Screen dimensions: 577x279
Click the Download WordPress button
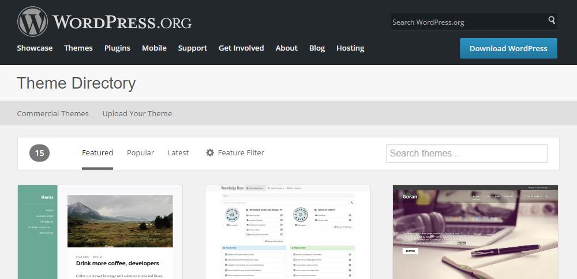pos(508,48)
